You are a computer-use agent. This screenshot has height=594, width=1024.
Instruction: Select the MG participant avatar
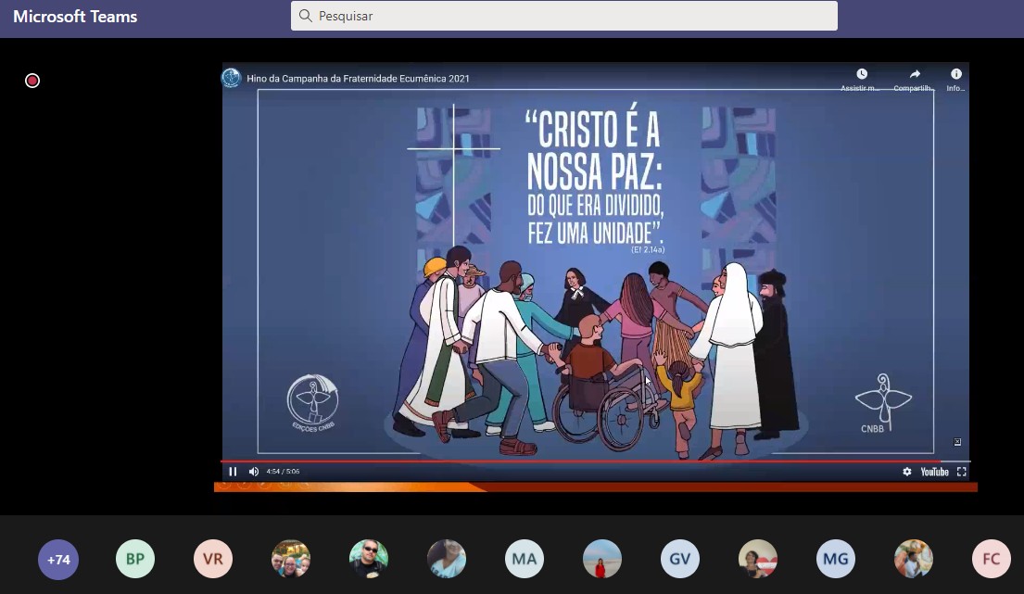pos(836,560)
